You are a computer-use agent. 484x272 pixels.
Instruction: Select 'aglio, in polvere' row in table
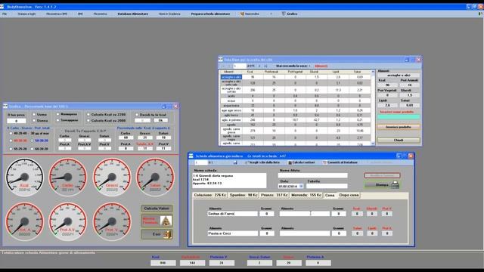click(296, 119)
